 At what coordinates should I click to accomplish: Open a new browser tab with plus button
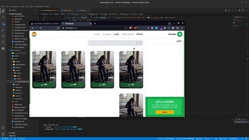click(x=95, y=24)
